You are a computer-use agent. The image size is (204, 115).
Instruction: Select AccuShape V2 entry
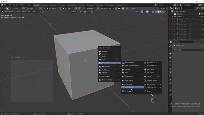pyautogui.click(x=153, y=65)
